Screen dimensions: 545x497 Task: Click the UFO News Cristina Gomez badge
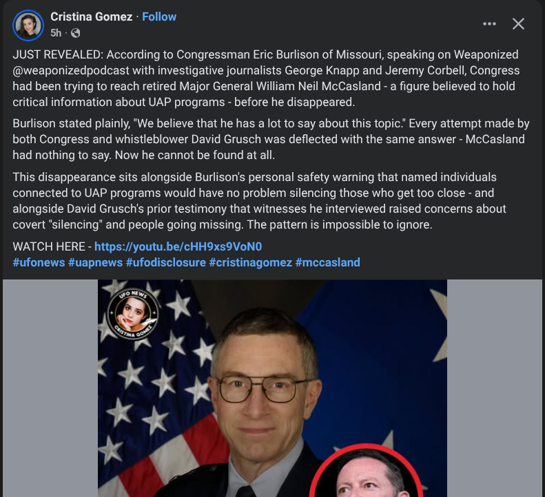pos(133,314)
